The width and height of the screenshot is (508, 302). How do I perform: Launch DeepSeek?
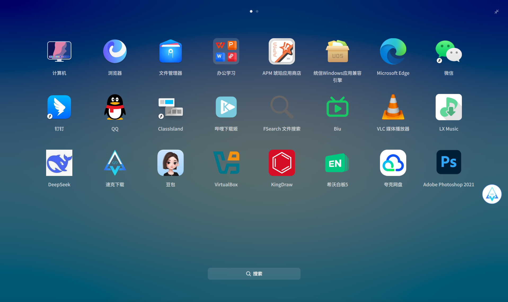pyautogui.click(x=59, y=163)
